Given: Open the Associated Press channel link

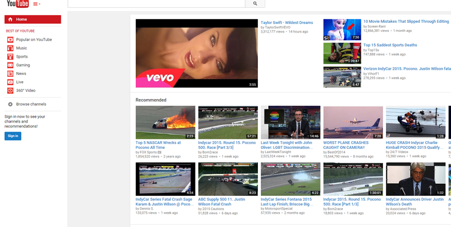Looking at the screenshot, I should 402,209.
